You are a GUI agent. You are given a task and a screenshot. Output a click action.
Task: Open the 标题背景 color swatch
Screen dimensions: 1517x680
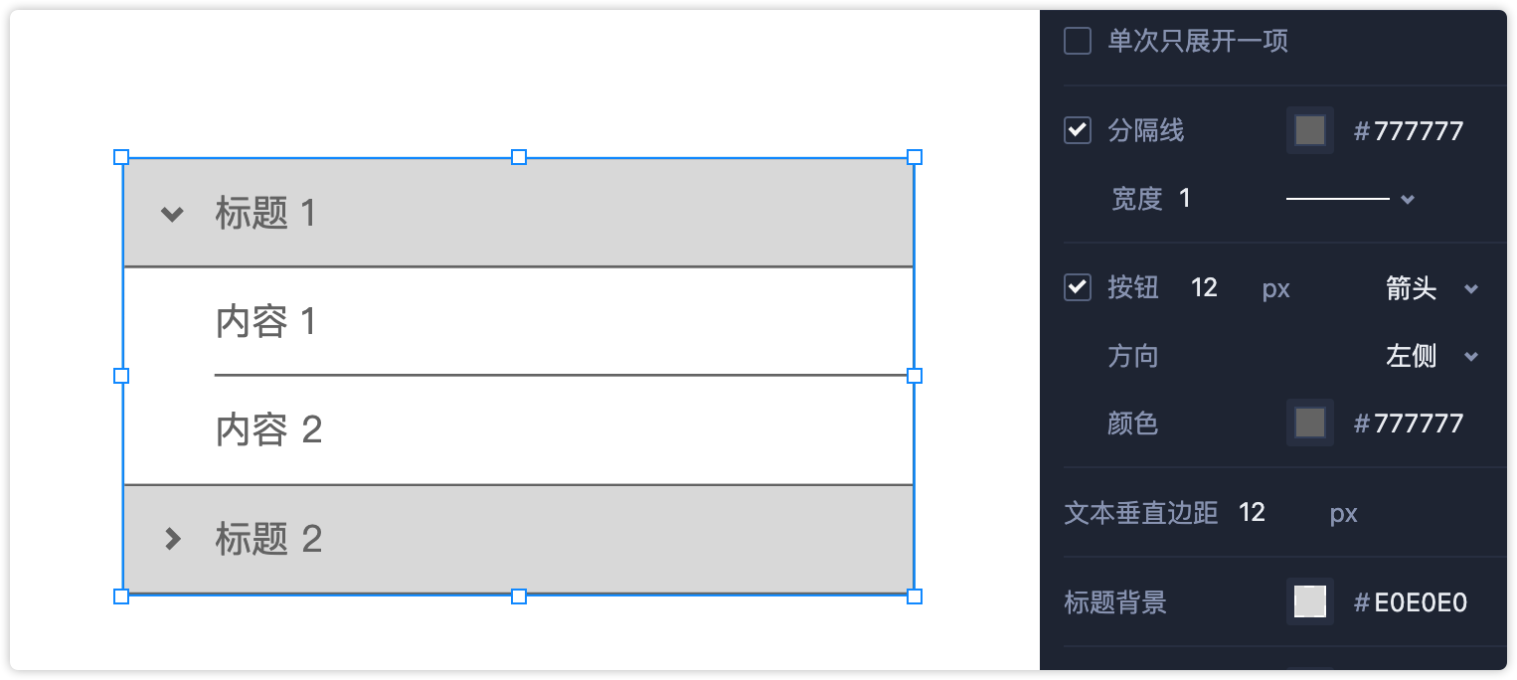coord(1309,601)
